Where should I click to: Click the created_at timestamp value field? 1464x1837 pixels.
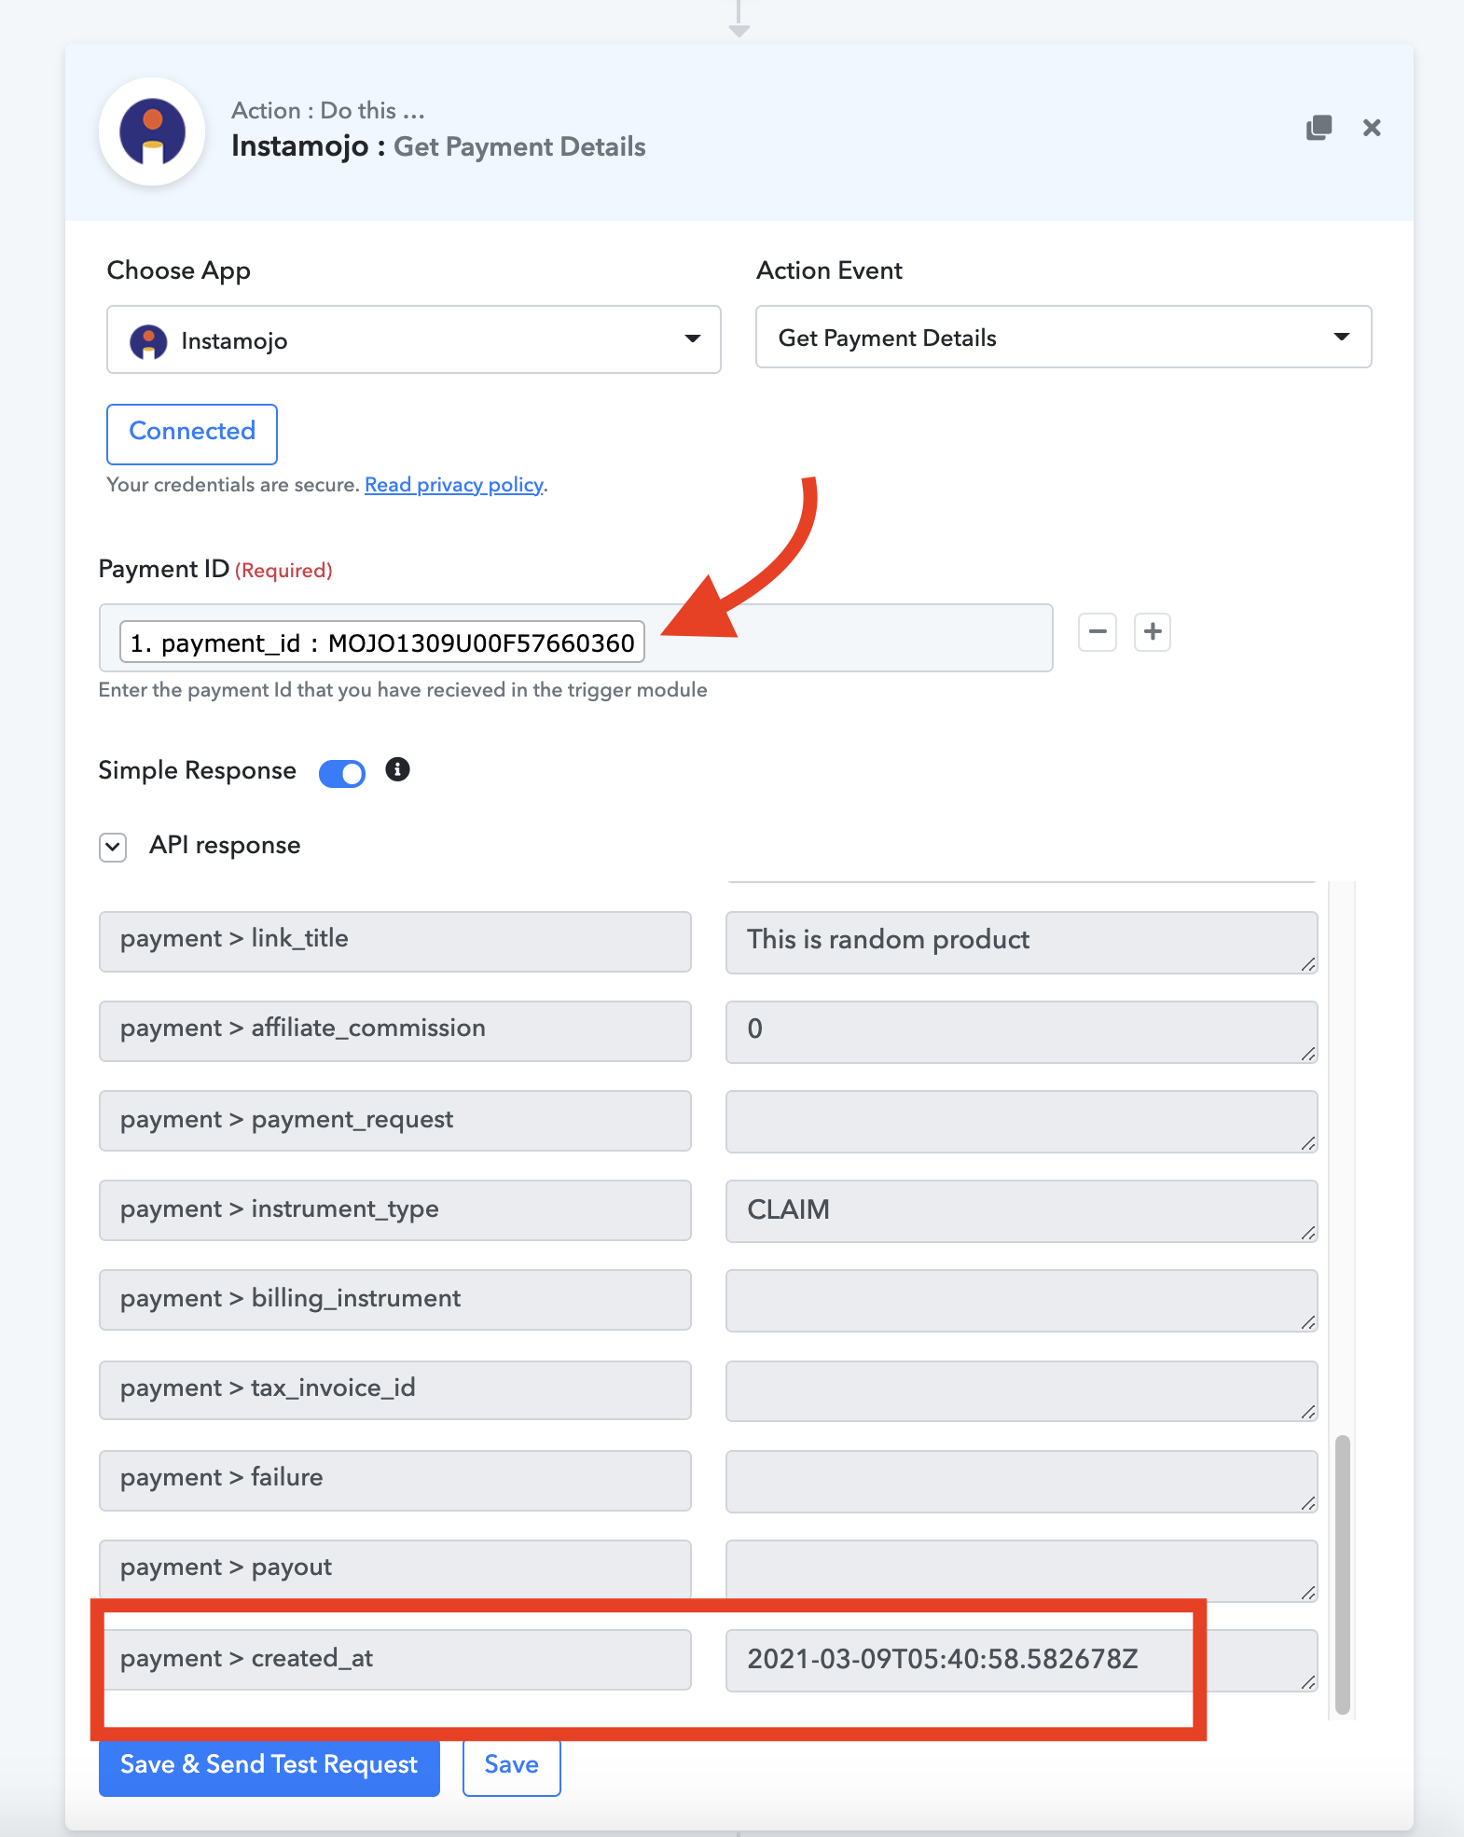tap(1021, 1660)
